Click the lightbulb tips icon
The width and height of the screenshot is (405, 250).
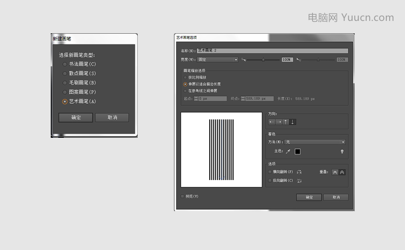[x=342, y=151]
